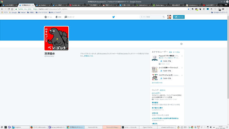Click the Twitter bird logo in header

tap(113, 17)
